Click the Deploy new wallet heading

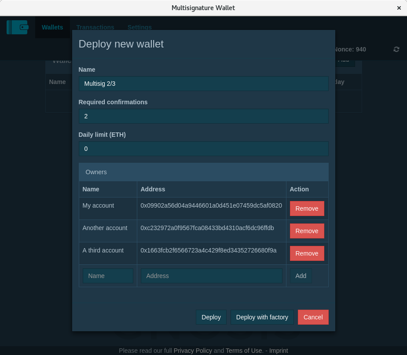121,44
